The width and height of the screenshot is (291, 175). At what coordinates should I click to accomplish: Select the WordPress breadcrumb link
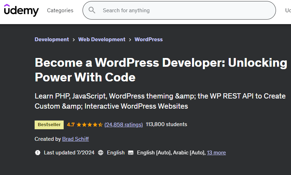149,39
